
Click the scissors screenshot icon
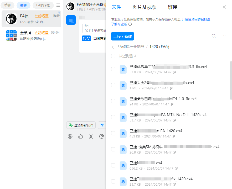pos(91,136)
